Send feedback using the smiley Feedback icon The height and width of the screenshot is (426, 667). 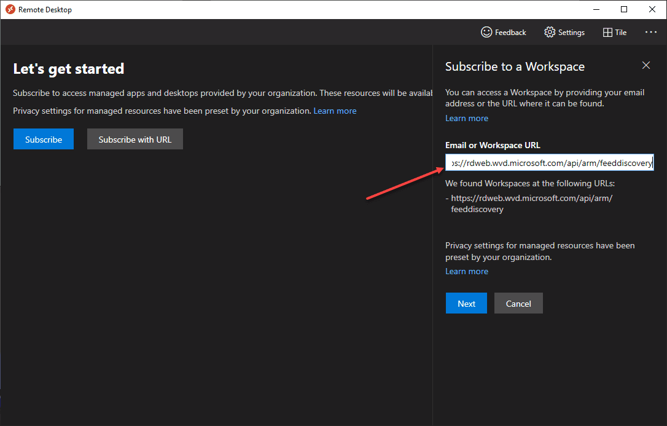click(504, 32)
